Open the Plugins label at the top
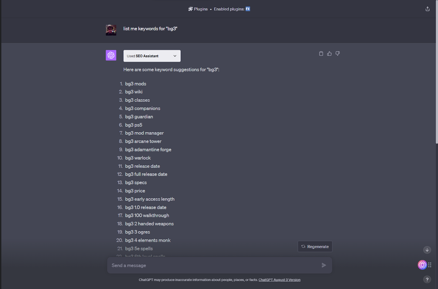The image size is (438, 289). (x=201, y=9)
